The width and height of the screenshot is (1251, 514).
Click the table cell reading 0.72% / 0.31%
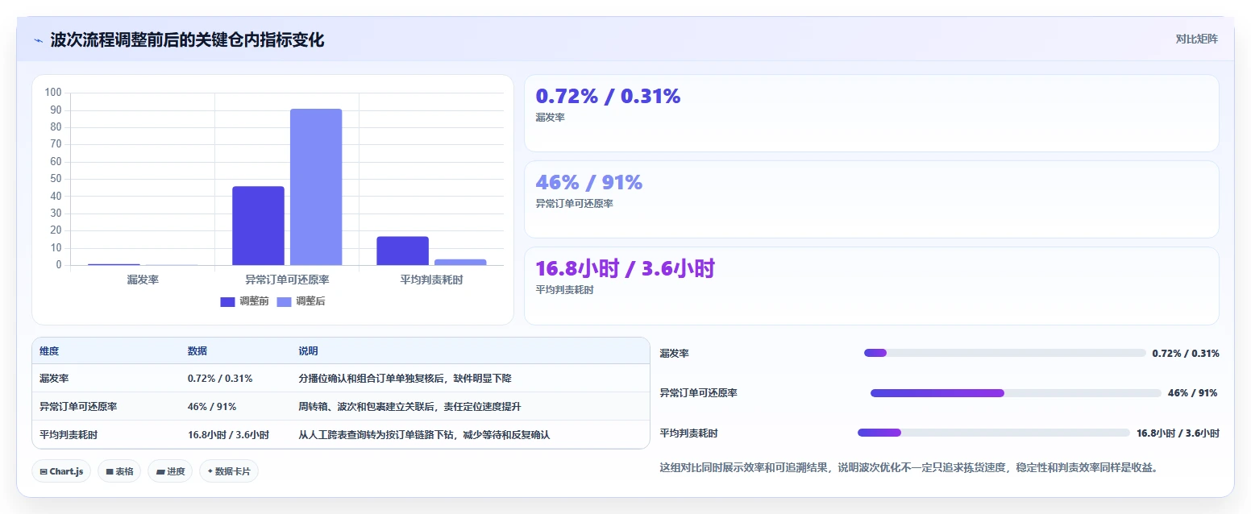click(220, 379)
